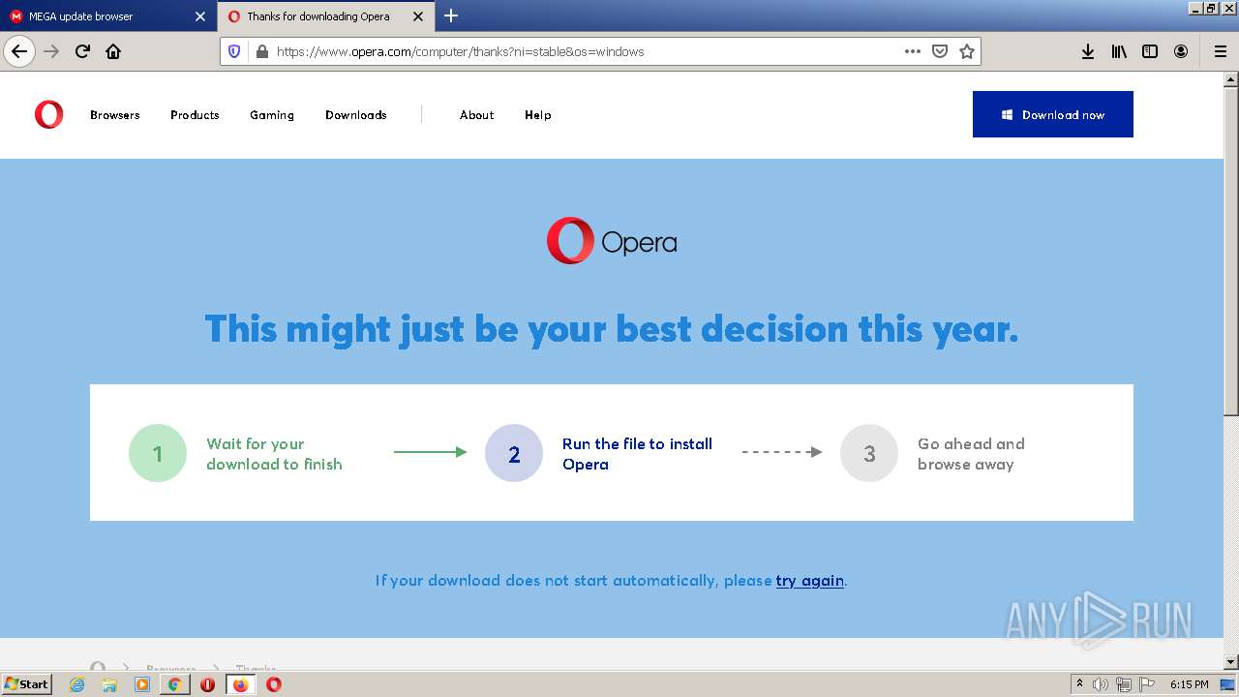This screenshot has height=697, width=1239.
Task: Close the Thanks for downloading Opera tab
Action: coord(418,16)
